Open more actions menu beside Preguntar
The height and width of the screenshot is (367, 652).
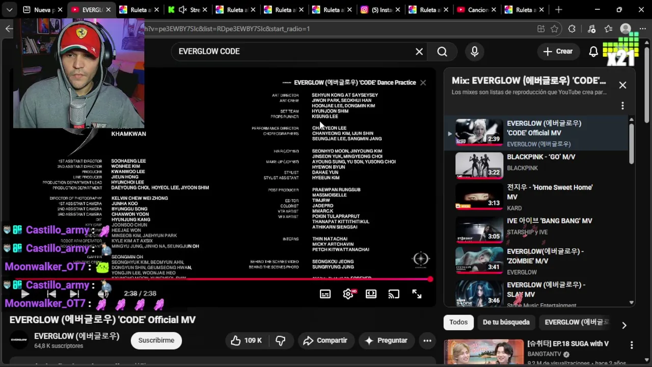(x=427, y=340)
